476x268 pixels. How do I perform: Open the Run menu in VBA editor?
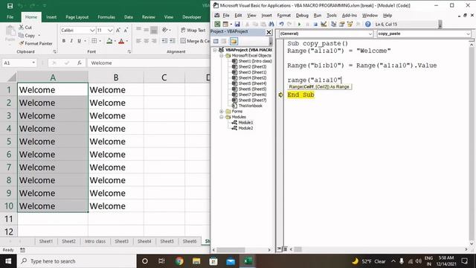point(318,15)
